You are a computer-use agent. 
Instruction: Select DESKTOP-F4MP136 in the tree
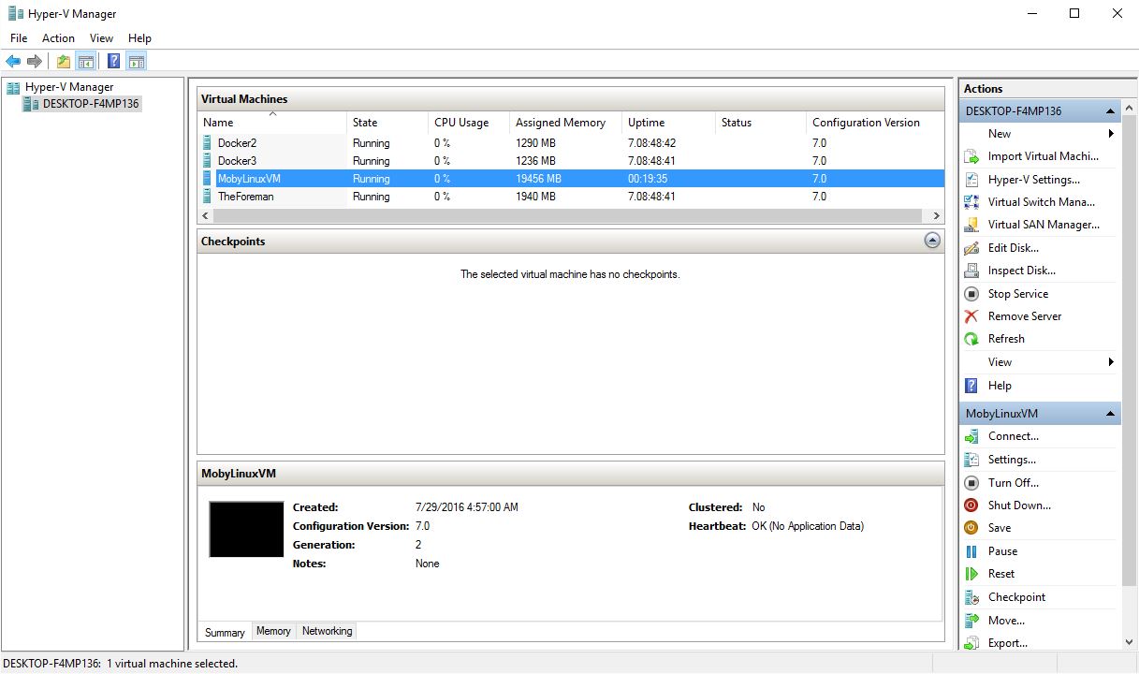(x=91, y=104)
